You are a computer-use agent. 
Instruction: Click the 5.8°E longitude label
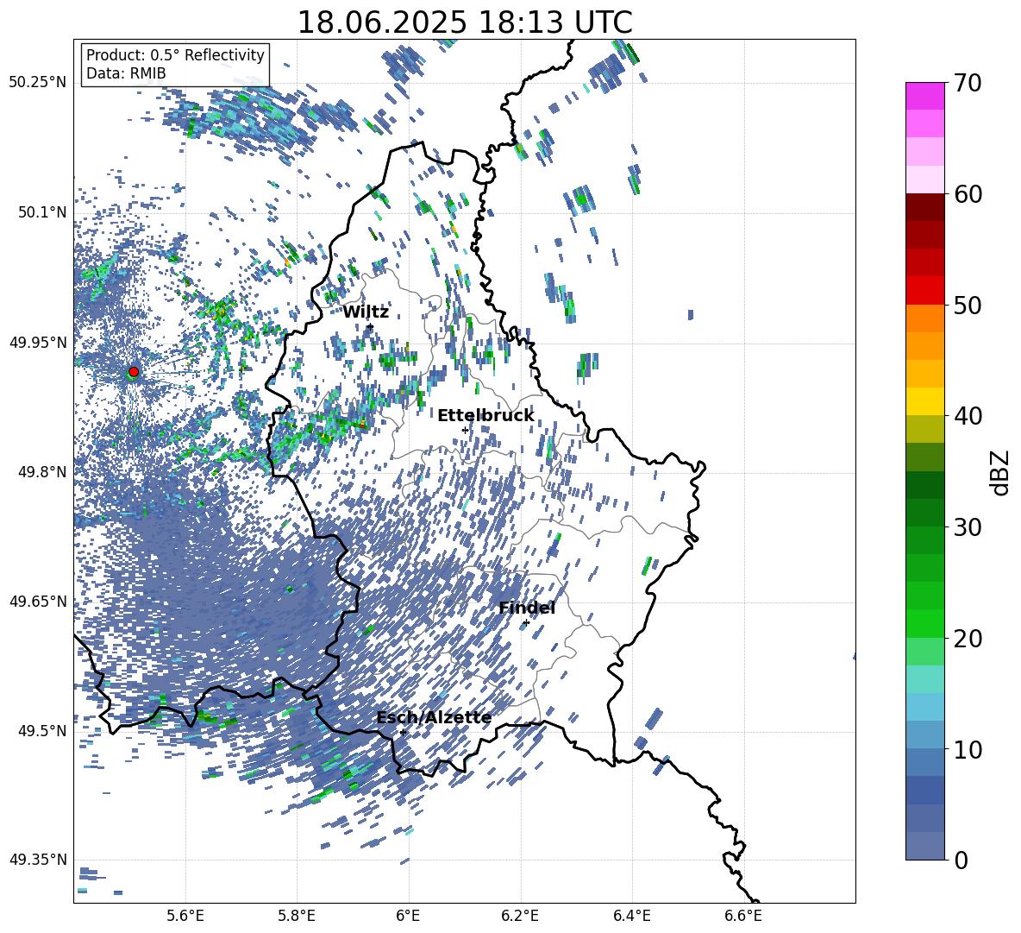click(x=297, y=916)
